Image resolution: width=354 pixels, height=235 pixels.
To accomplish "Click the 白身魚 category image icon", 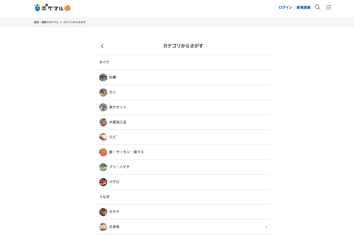I will click(103, 227).
